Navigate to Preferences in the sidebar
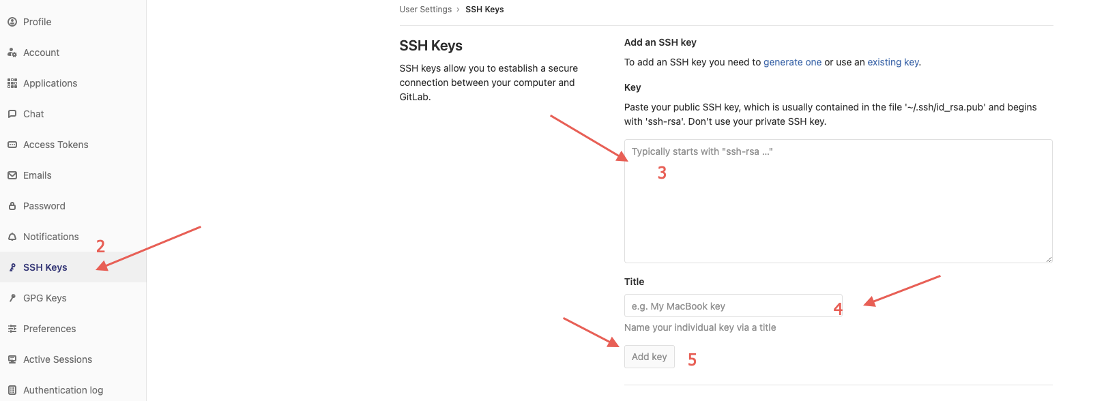The height and width of the screenshot is (401, 1106). pyautogui.click(x=48, y=328)
